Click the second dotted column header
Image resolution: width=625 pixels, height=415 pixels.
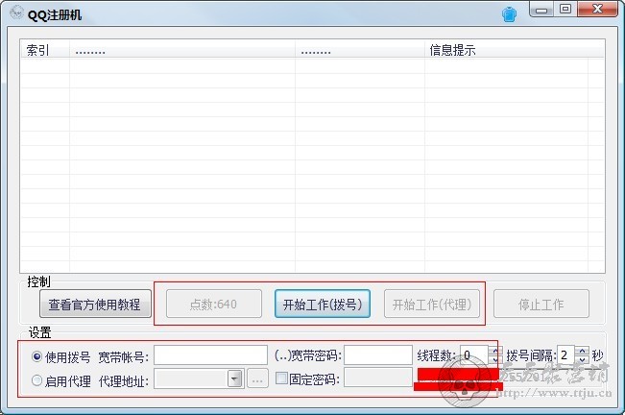point(359,50)
